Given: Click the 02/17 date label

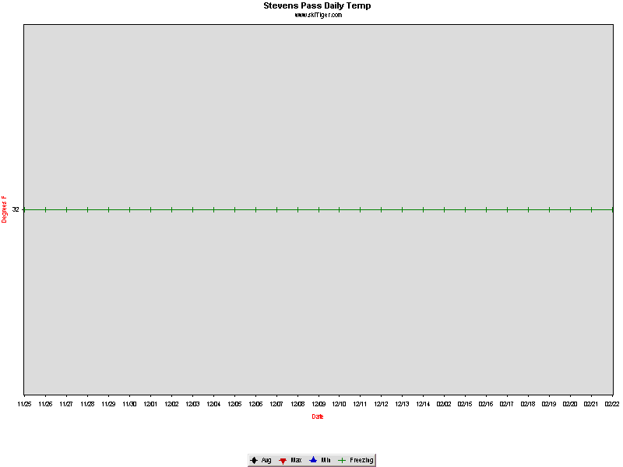Looking at the screenshot, I should tap(507, 404).
